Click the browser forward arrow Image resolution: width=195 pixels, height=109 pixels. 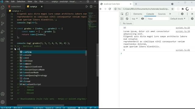pyautogui.click(x=105, y=9)
